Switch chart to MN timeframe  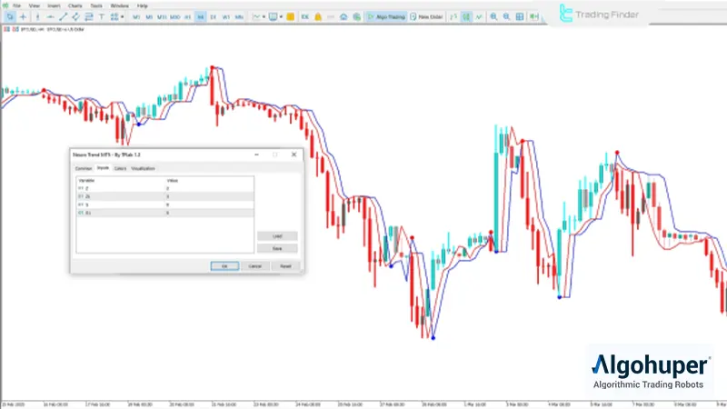click(239, 17)
